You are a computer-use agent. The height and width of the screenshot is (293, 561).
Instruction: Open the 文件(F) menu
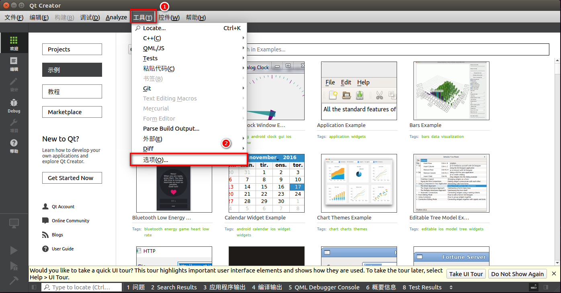coord(14,17)
